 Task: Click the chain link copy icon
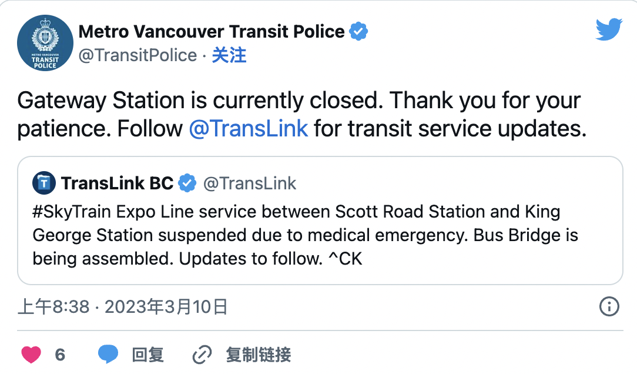[202, 355]
